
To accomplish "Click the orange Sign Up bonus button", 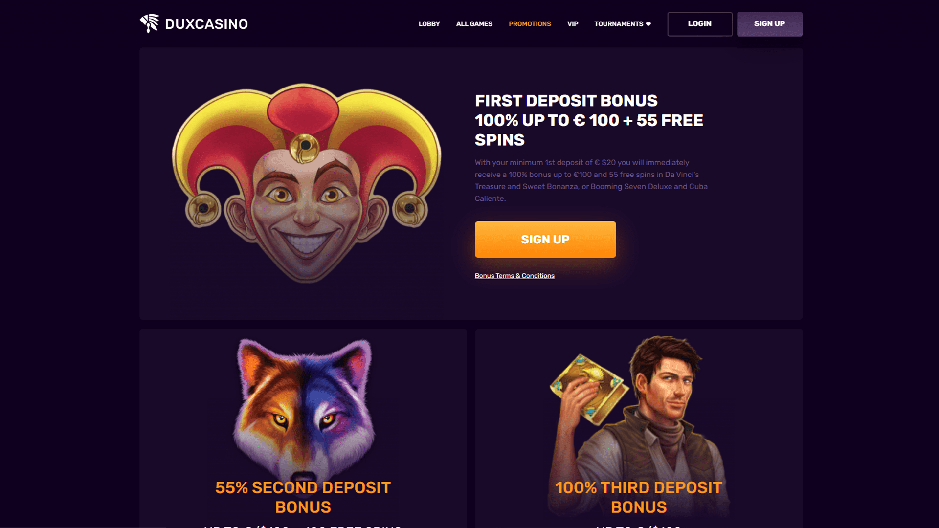I will tap(545, 240).
